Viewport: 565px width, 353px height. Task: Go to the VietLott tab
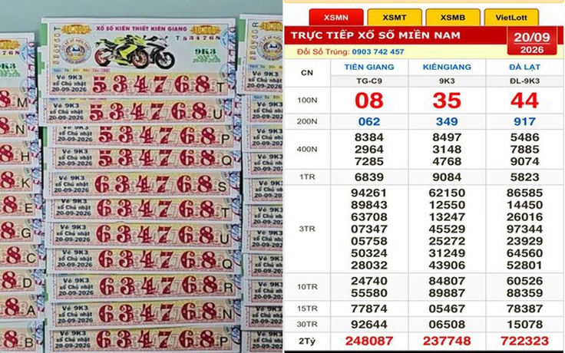[511, 18]
